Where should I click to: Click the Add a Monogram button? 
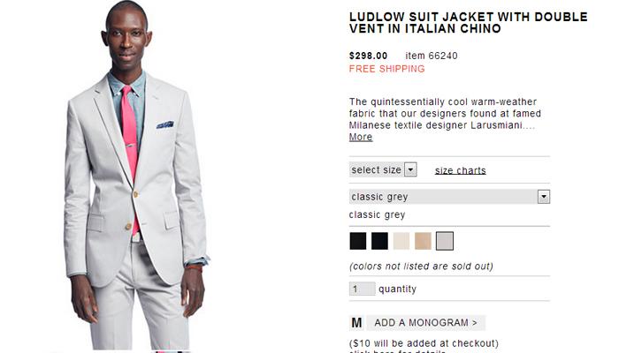(x=425, y=323)
